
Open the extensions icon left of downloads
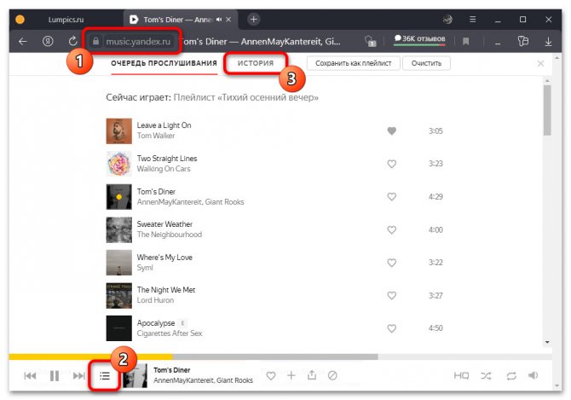[x=523, y=41]
